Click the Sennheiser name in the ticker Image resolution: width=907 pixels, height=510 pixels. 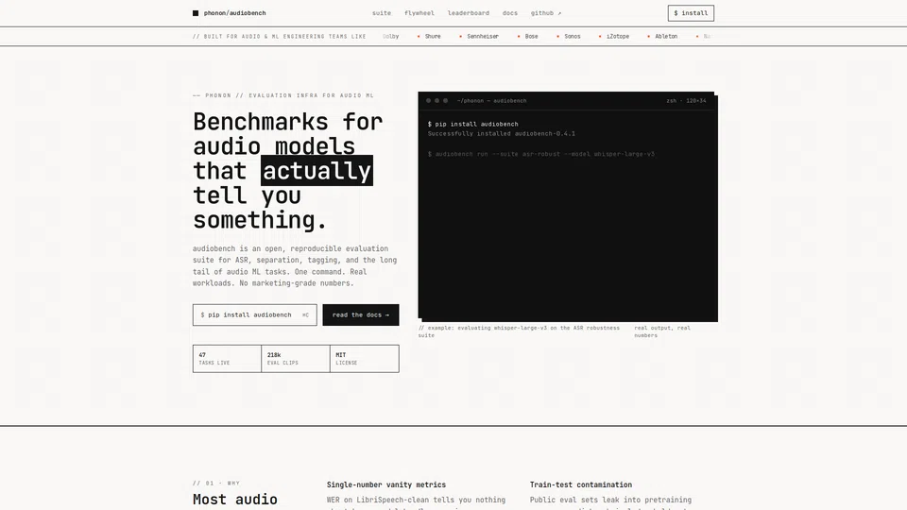point(483,37)
